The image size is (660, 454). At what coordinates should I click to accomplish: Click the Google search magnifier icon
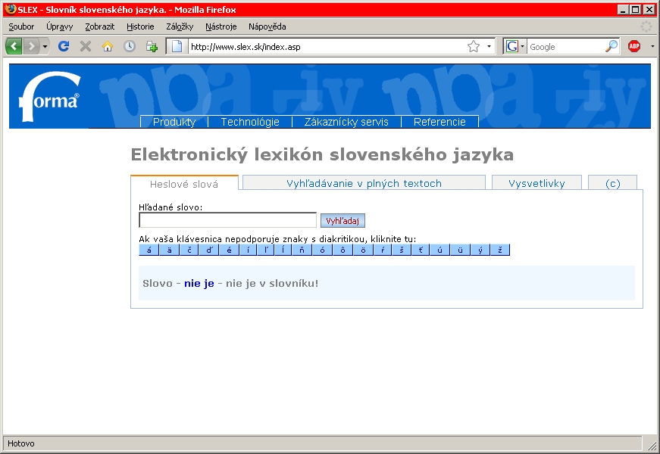click(611, 46)
